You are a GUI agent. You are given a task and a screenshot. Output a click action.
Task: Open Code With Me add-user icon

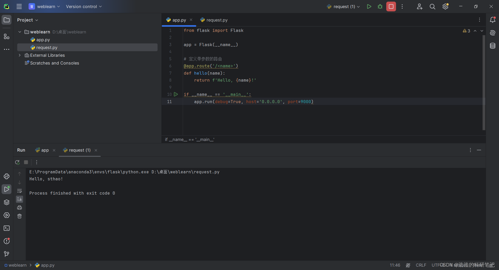pyautogui.click(x=419, y=6)
